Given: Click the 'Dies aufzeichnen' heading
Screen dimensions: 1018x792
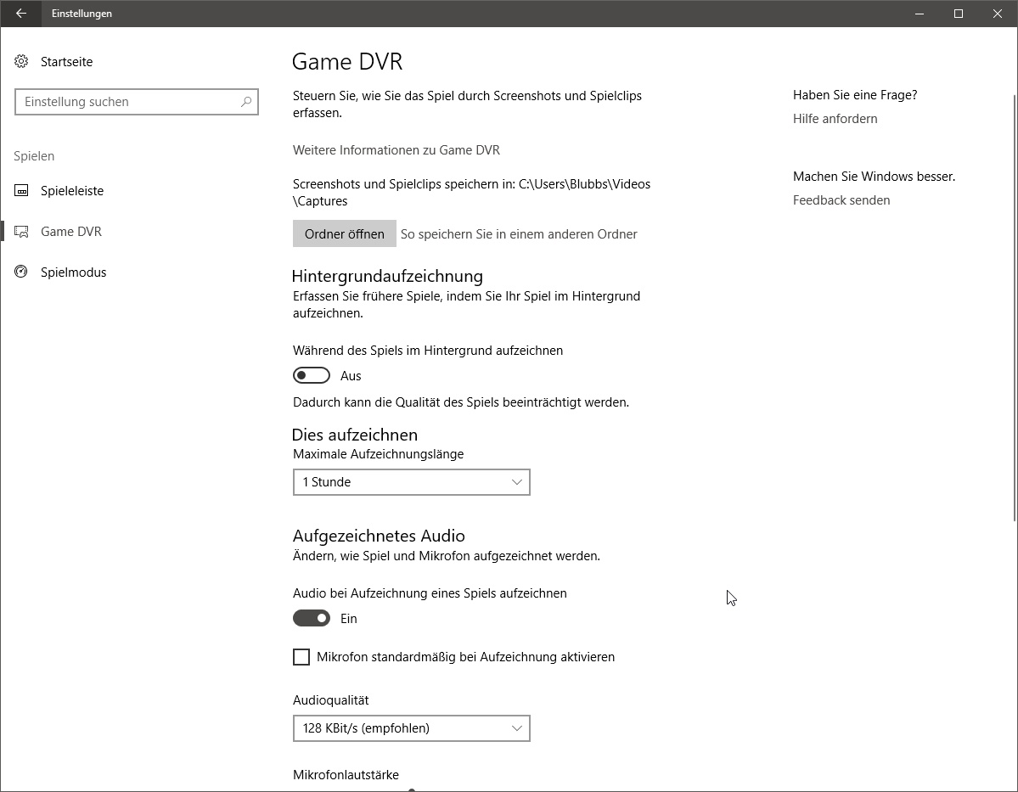Looking at the screenshot, I should pyautogui.click(x=355, y=435).
